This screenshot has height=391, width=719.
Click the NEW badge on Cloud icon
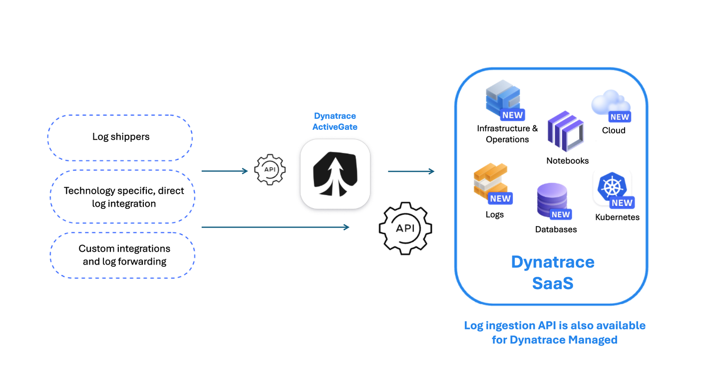pyautogui.click(x=620, y=117)
